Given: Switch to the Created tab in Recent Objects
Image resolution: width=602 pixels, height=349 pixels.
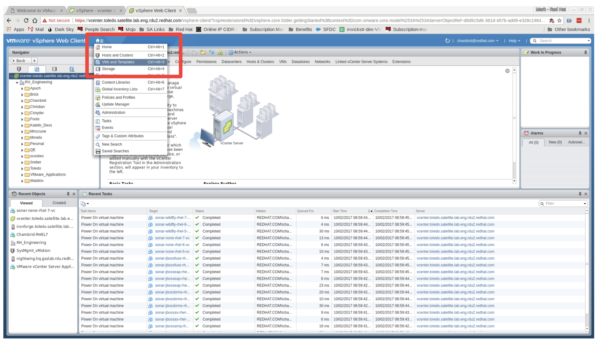Looking at the screenshot, I should [59, 203].
